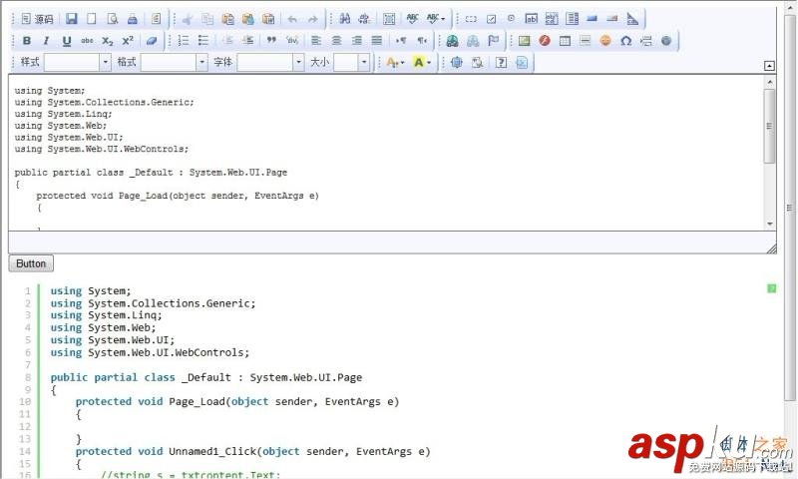This screenshot has width=798, height=479.
Task: Insert a page break
Action: (646, 41)
